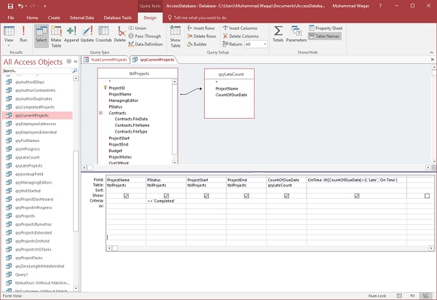
Task: Toggle Show checkbox under PStatus column
Action: tap(167, 196)
